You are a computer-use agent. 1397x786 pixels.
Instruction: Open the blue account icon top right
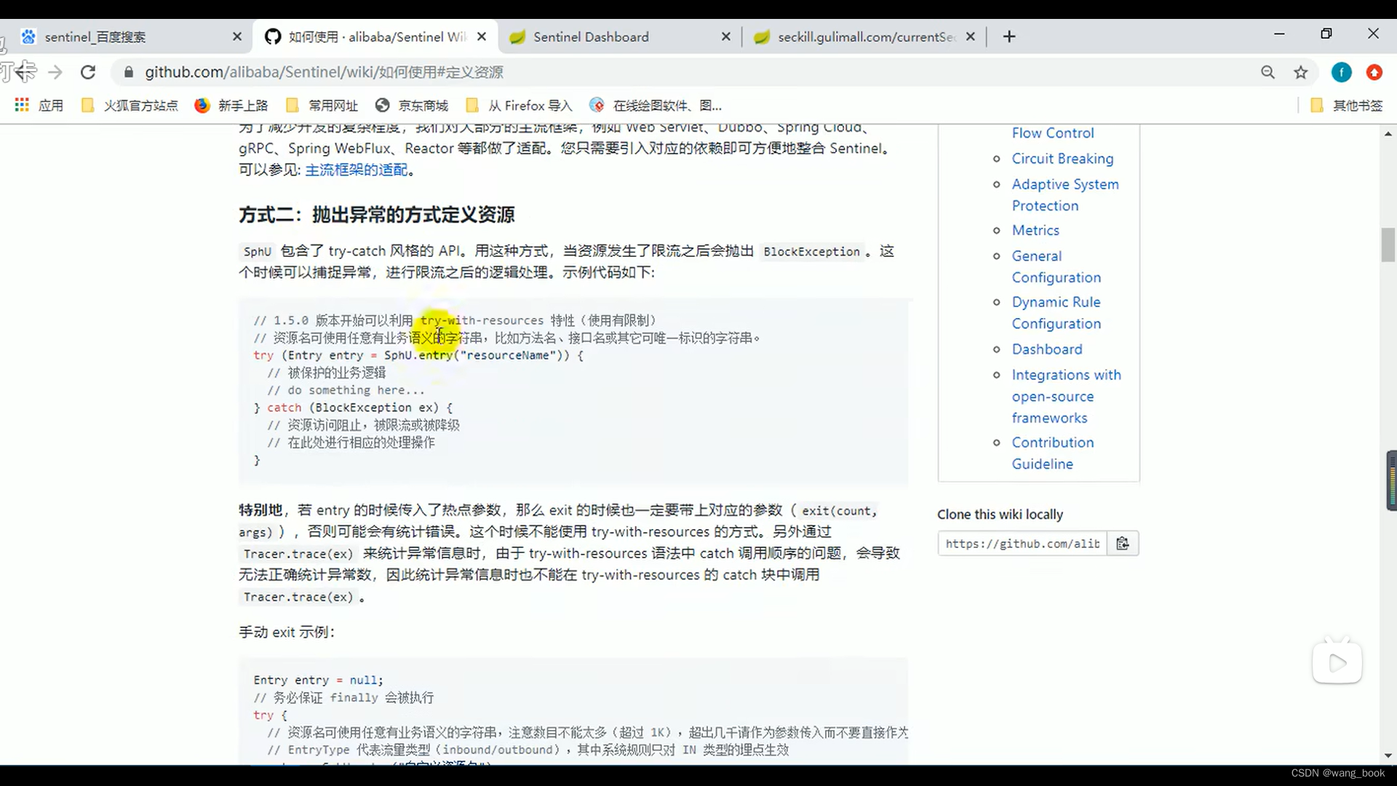(1341, 72)
